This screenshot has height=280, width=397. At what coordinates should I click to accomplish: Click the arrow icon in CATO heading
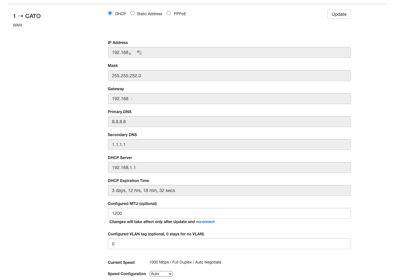pos(20,16)
